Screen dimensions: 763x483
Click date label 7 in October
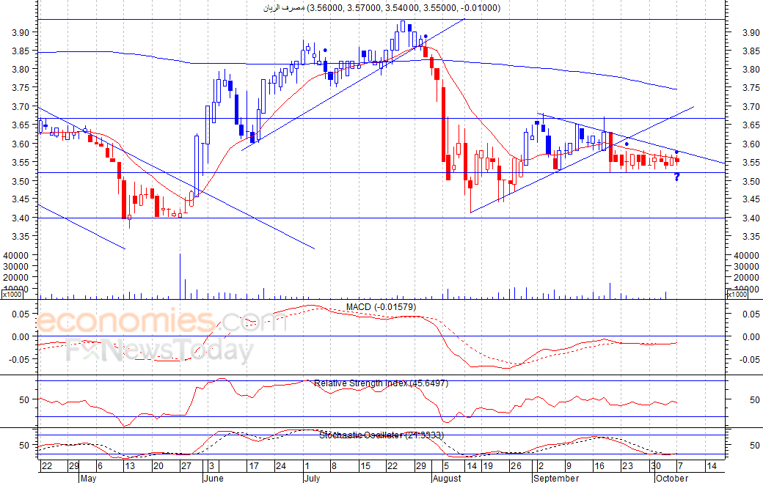tap(680, 466)
